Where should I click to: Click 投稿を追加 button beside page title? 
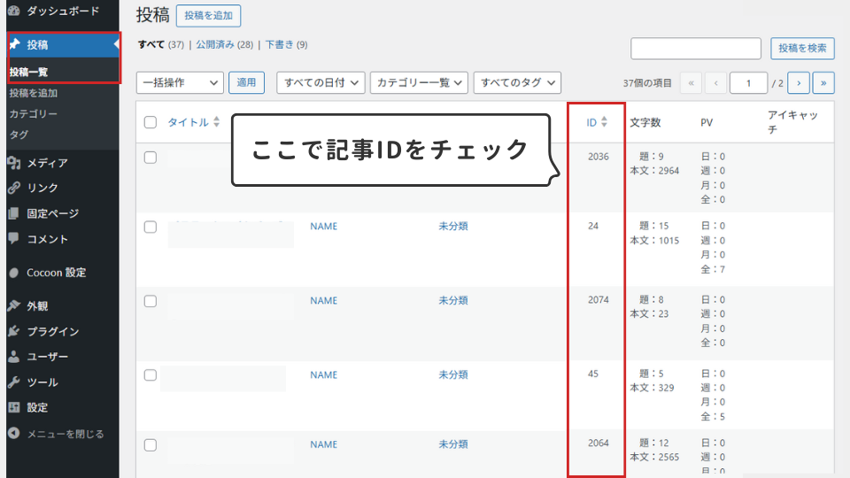pos(208,16)
